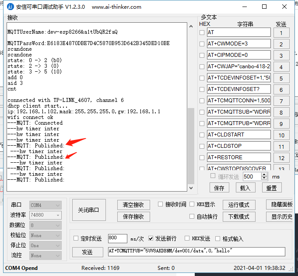Open the 停止位 stop bits dropdown

coord(45,245)
